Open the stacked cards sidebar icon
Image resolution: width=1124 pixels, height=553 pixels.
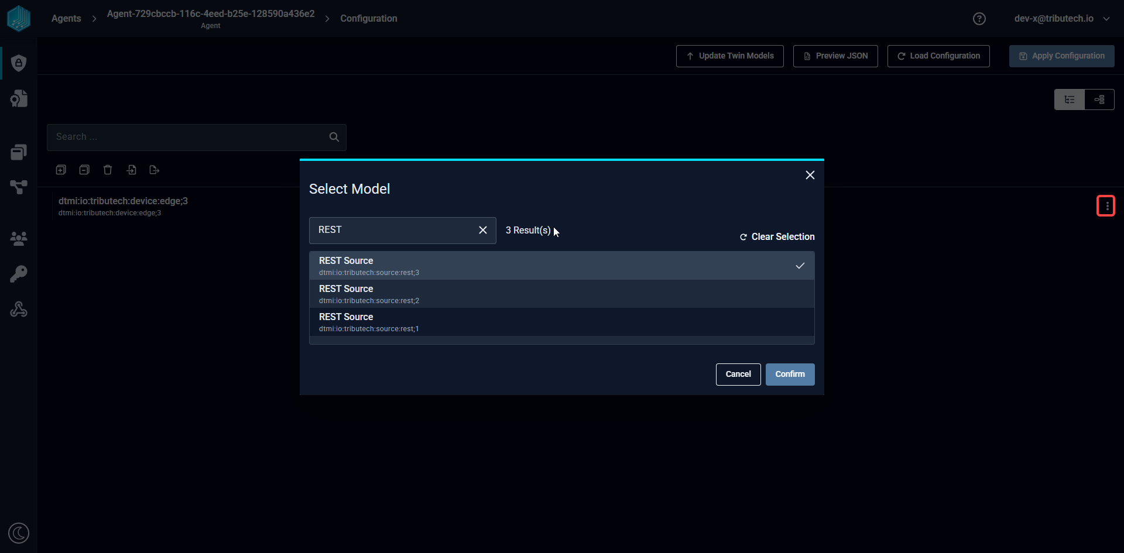(19, 152)
